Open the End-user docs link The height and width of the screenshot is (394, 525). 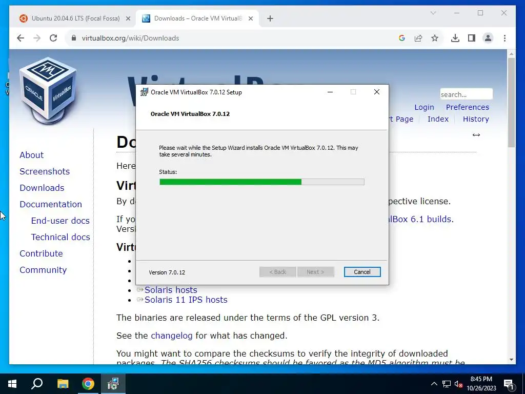click(60, 221)
